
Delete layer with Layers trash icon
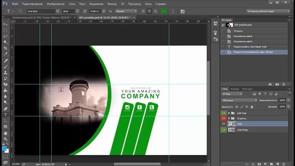point(284,164)
